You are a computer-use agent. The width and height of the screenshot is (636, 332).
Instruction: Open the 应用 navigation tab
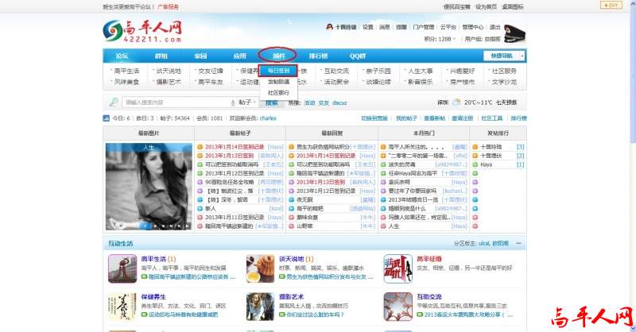tap(240, 56)
